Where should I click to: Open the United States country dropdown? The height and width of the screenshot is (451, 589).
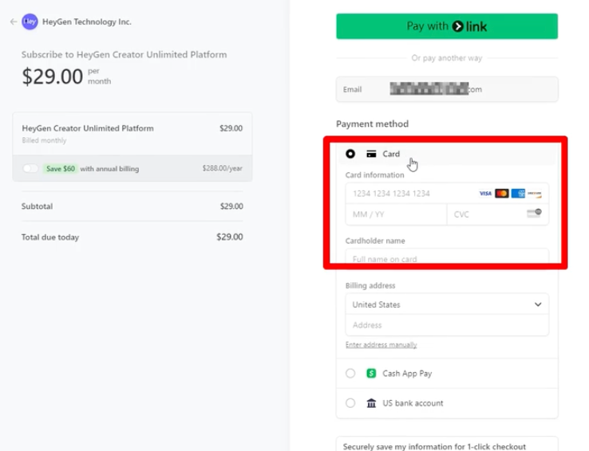coord(447,304)
